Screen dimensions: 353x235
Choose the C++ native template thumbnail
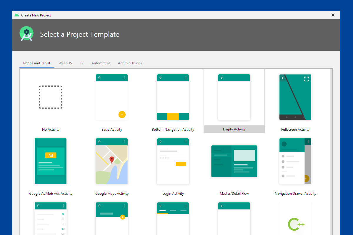point(295,219)
